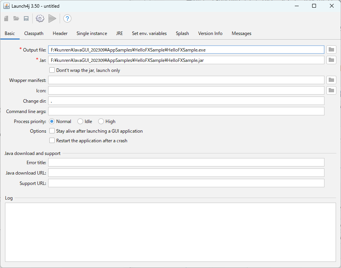Open the Version Info tab
The image size is (341, 268).
(x=210, y=33)
